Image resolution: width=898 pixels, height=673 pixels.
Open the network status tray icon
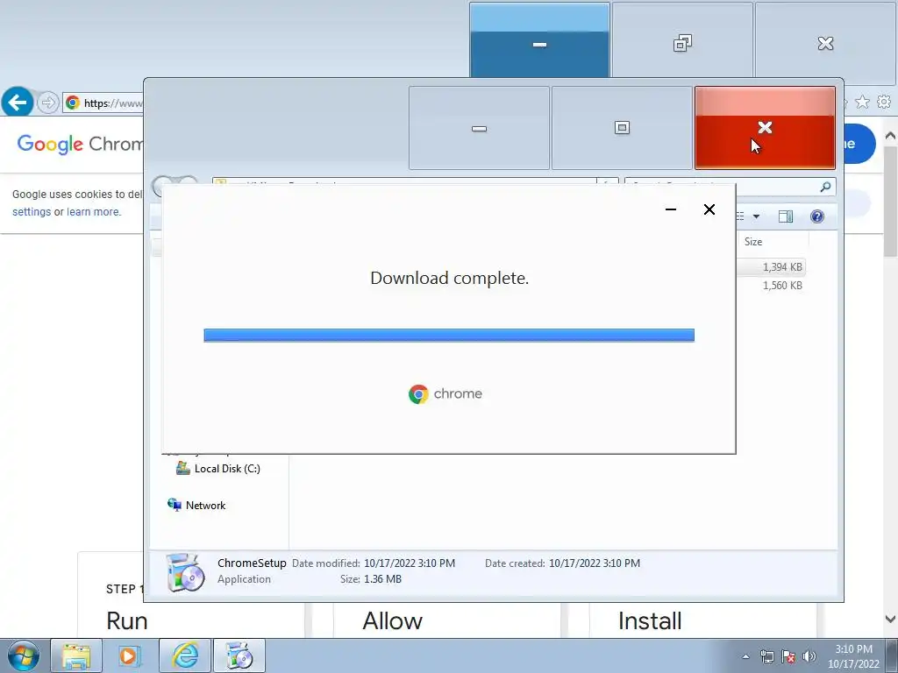click(766, 656)
